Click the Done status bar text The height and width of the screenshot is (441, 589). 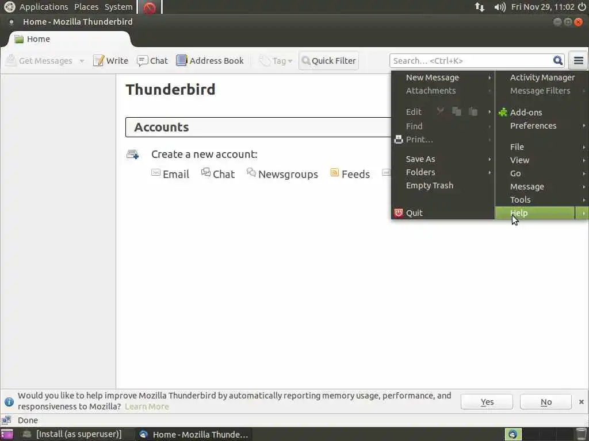tap(28, 420)
